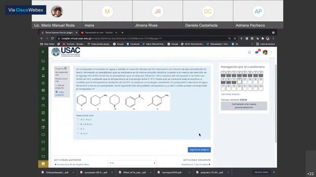The width and height of the screenshot is (316, 177).
Task: Switch to Tercer Examen Parcial browser tab
Action: pyautogui.click(x=59, y=32)
